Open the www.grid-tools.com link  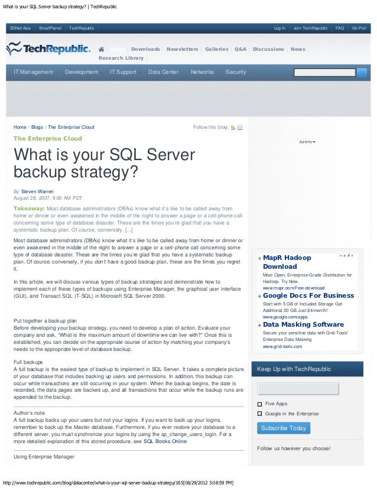click(x=282, y=347)
